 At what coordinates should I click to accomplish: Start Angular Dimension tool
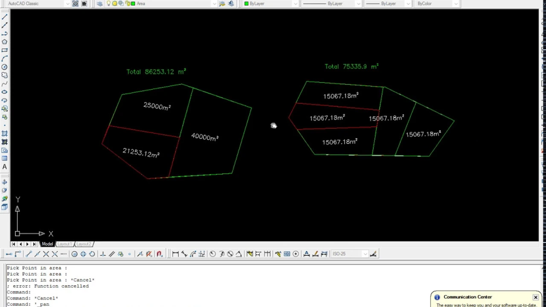click(239, 254)
